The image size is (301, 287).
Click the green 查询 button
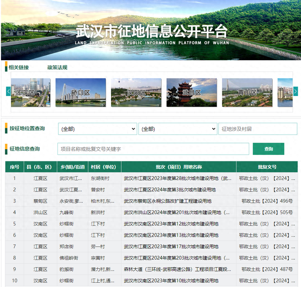(x=269, y=149)
